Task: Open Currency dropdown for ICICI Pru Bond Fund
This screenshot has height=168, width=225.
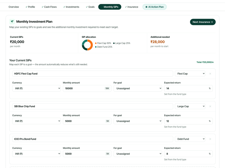Action: click(x=37, y=154)
